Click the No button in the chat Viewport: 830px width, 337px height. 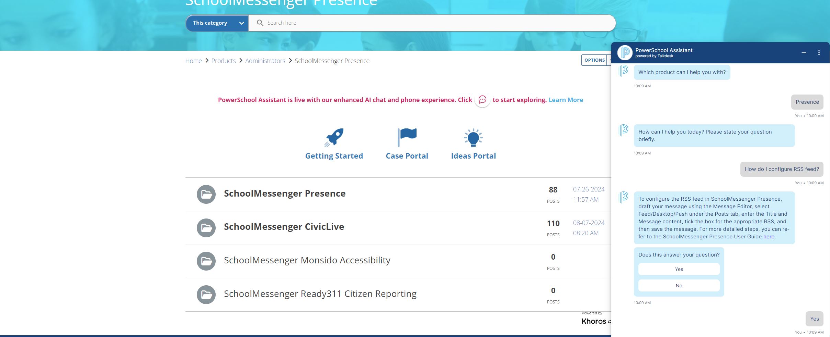[x=679, y=285]
